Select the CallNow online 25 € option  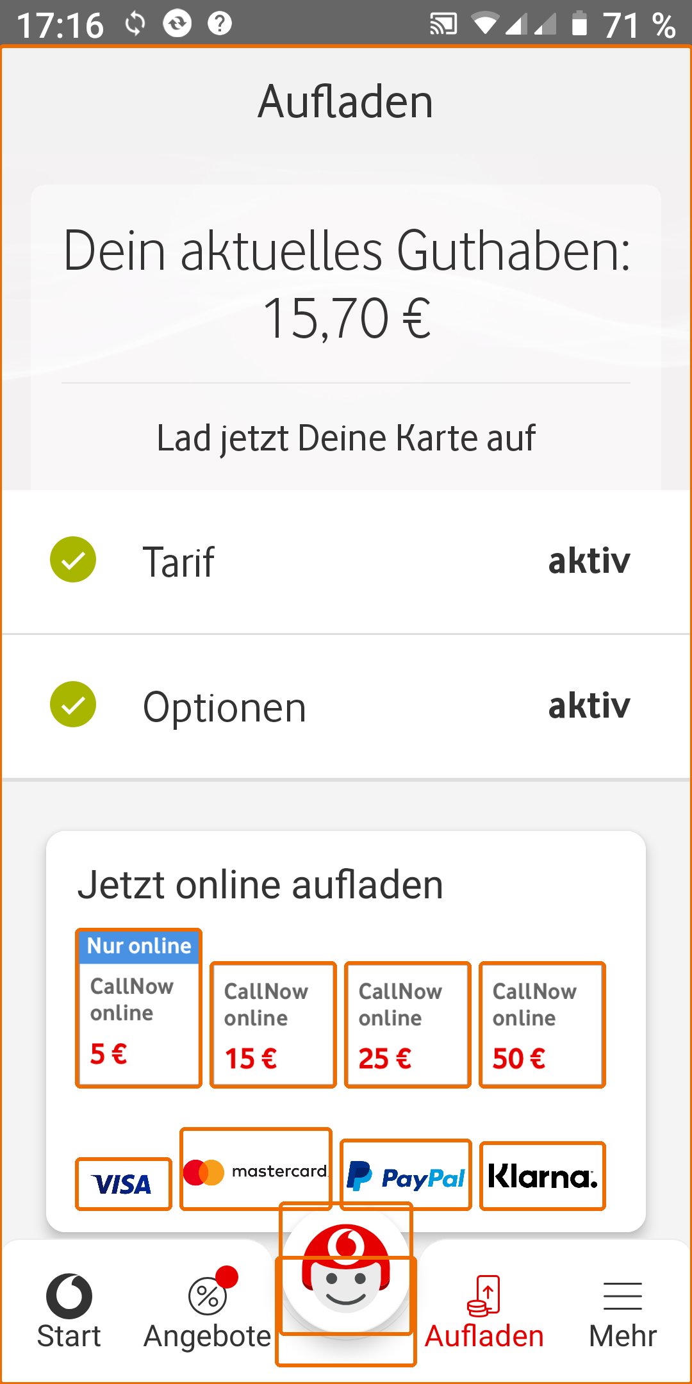click(x=408, y=1025)
